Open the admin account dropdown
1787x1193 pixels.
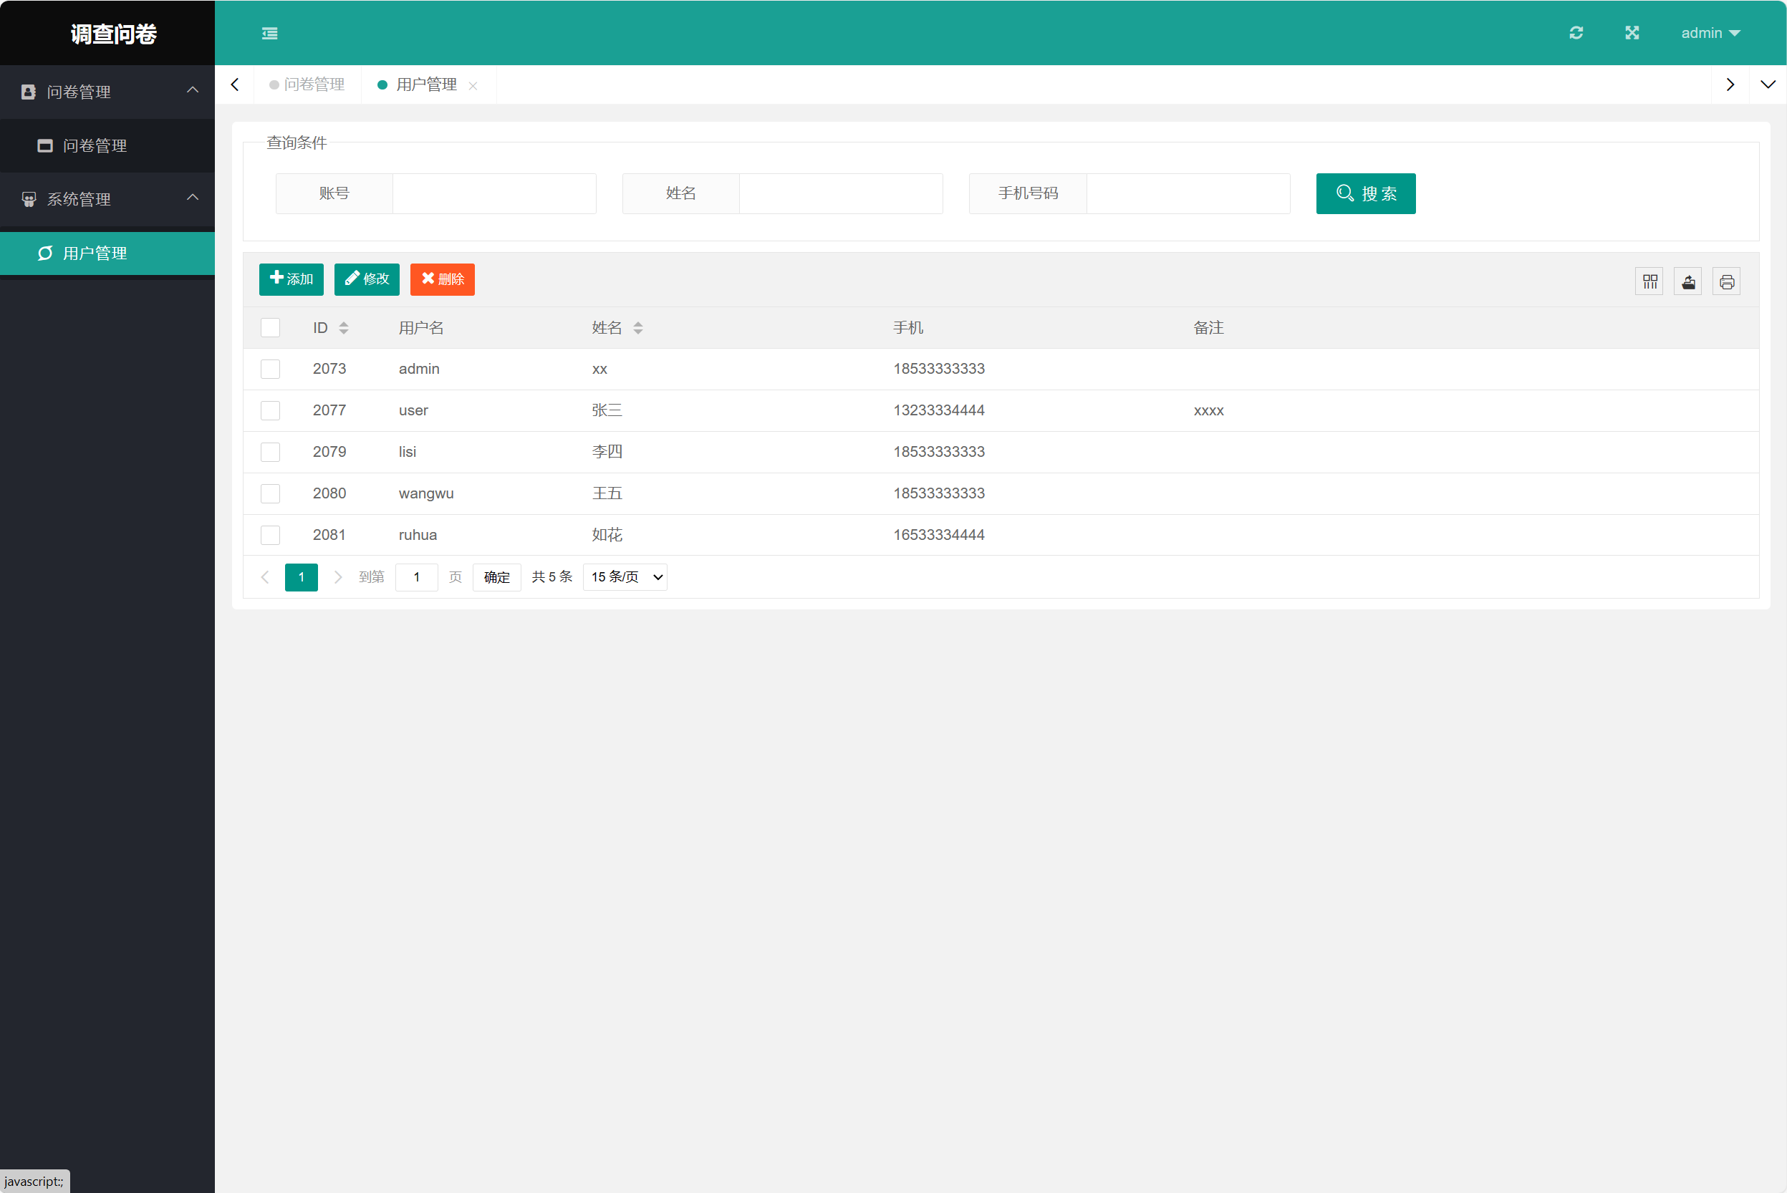[x=1710, y=33]
